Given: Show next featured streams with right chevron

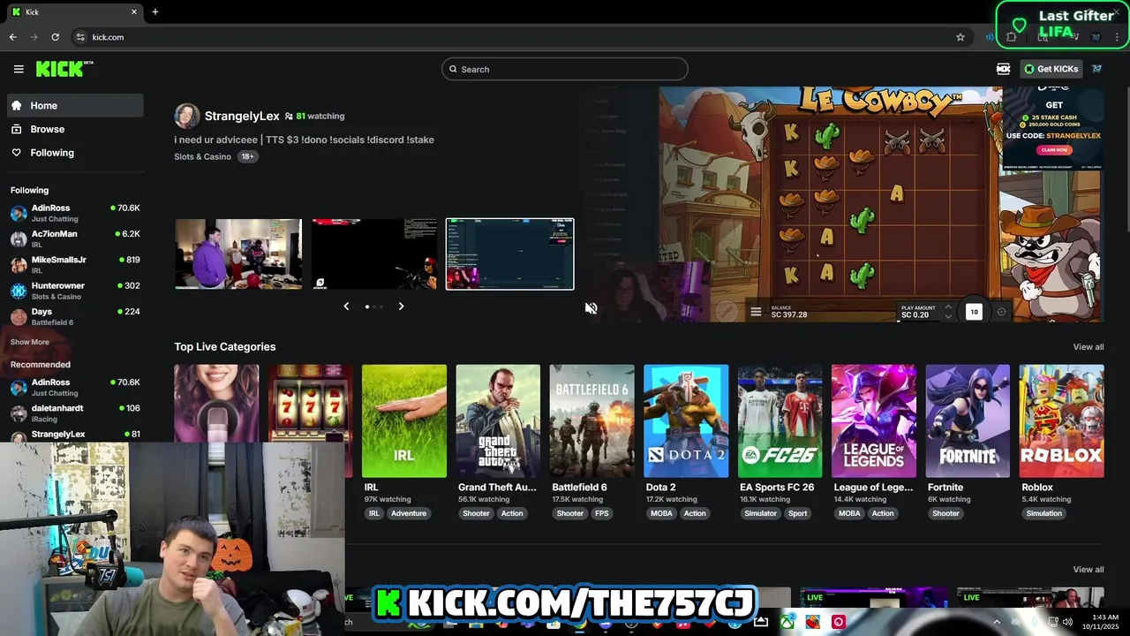Looking at the screenshot, I should (x=401, y=307).
